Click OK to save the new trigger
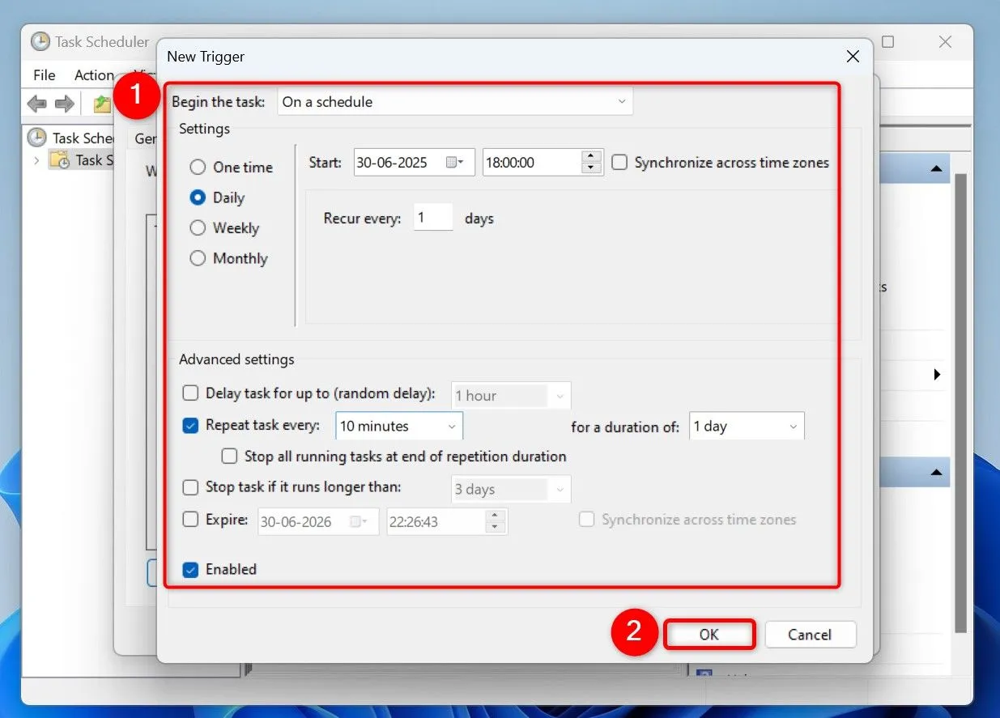This screenshot has height=718, width=1000. tap(709, 634)
